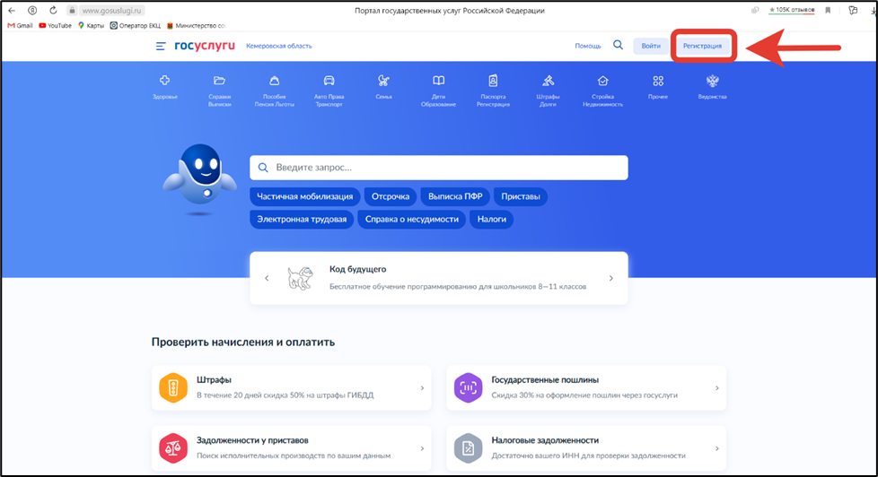Viewport: 878px width, 477px height.
Task: Click the Государственные пошлины card title
Action: (x=545, y=379)
